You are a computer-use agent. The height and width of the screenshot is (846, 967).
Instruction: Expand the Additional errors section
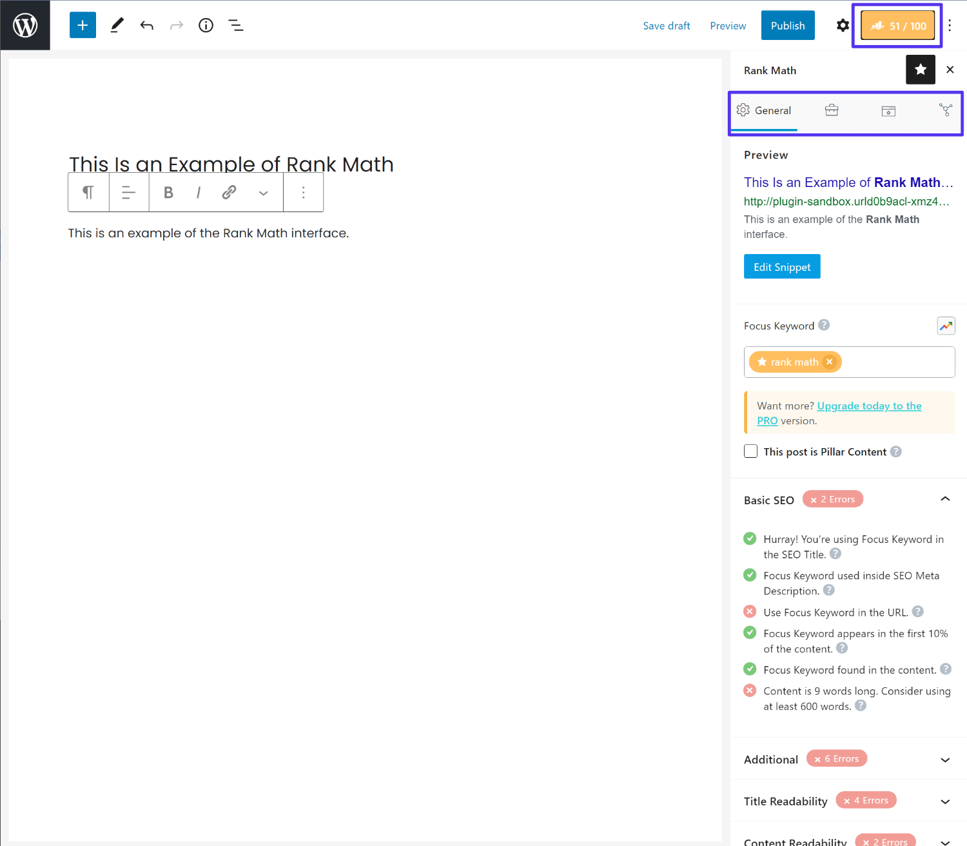(945, 759)
